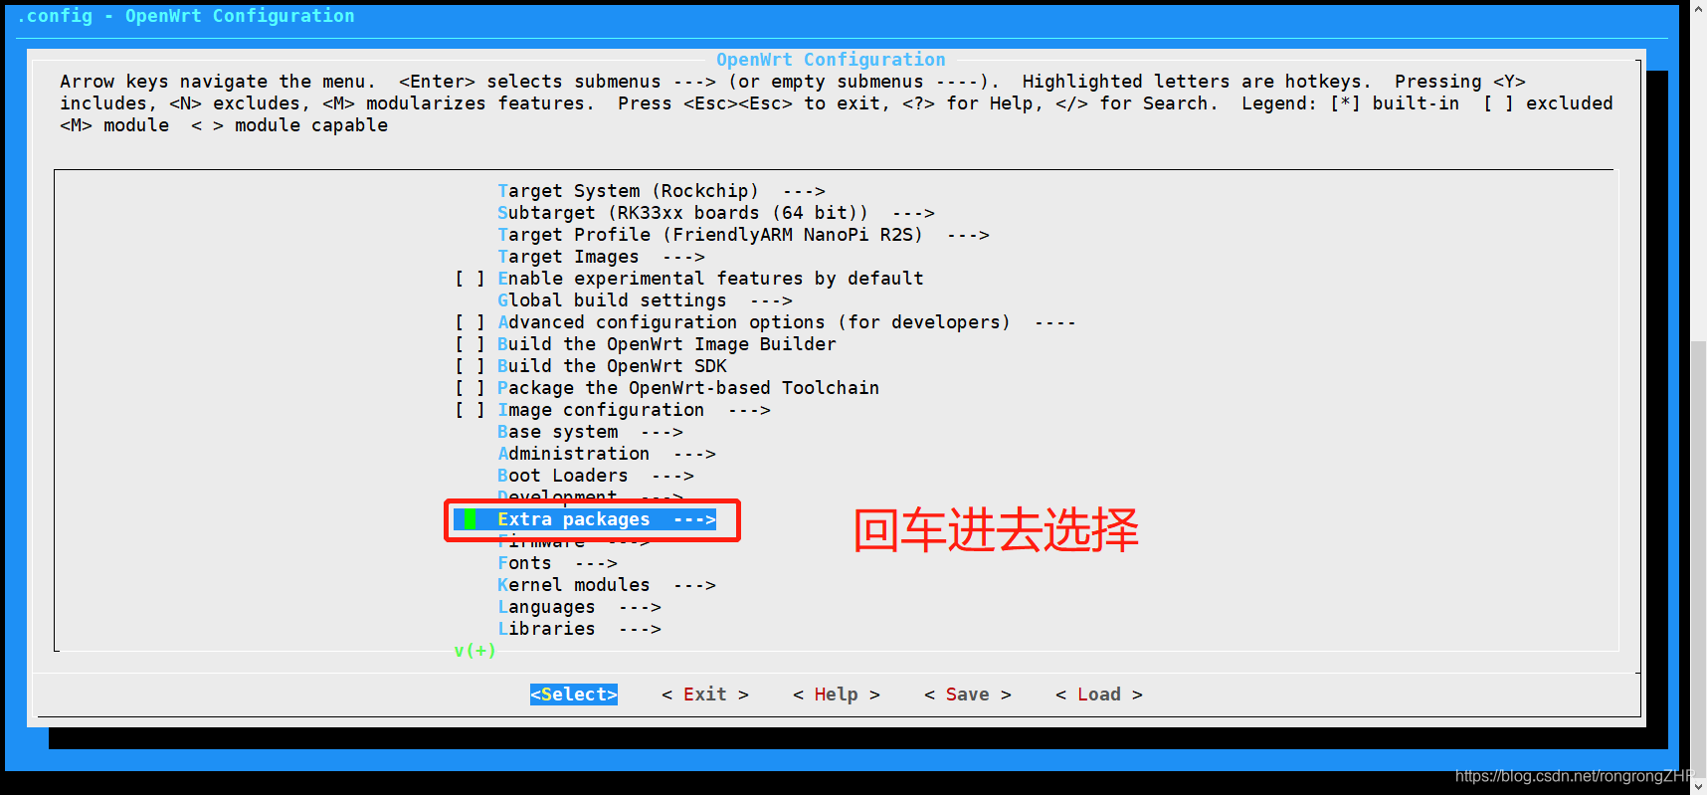The height and width of the screenshot is (795, 1707).
Task: Check Package the OpenWrt-based Toolchain option
Action: coord(470,388)
